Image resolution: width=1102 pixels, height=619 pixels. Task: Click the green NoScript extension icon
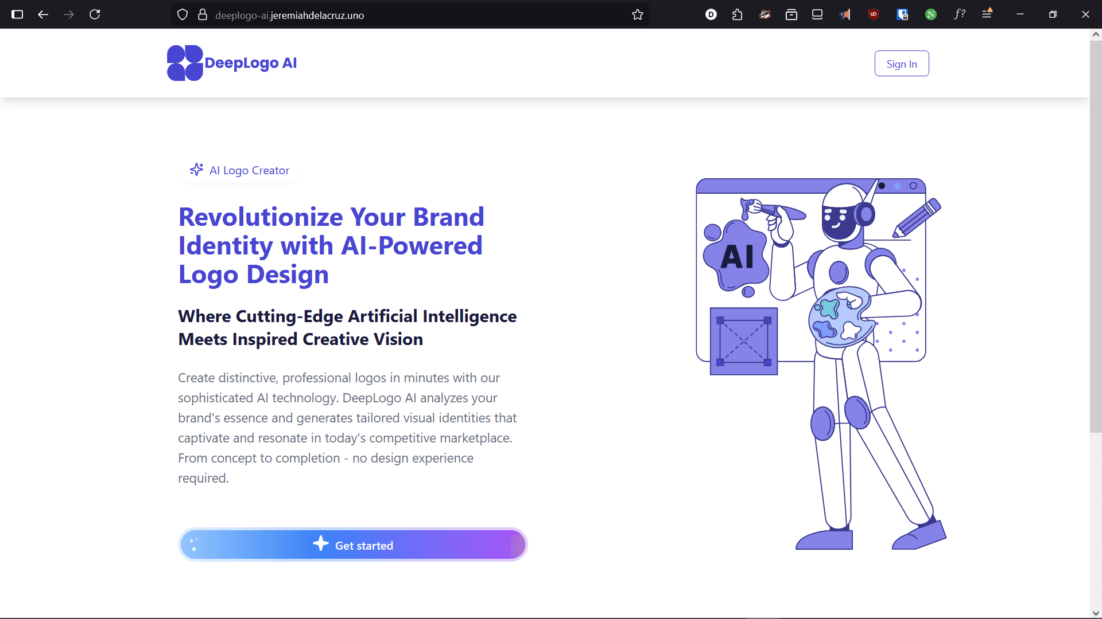(930, 14)
